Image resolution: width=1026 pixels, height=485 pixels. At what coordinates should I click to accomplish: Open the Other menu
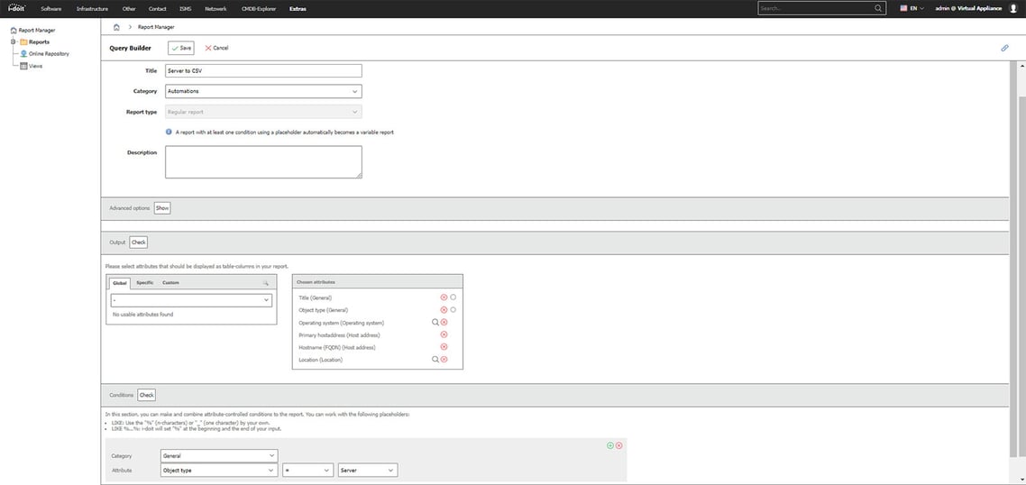(129, 9)
